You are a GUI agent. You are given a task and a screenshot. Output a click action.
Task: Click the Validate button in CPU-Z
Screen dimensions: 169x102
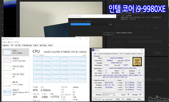(x=129, y=99)
